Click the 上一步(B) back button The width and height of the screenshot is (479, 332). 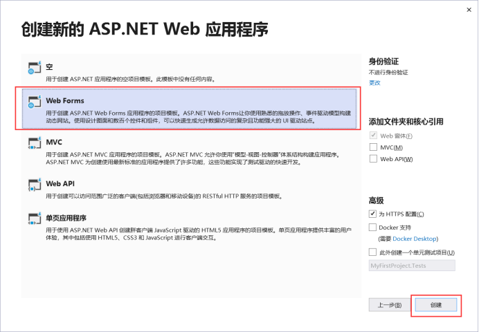point(390,305)
